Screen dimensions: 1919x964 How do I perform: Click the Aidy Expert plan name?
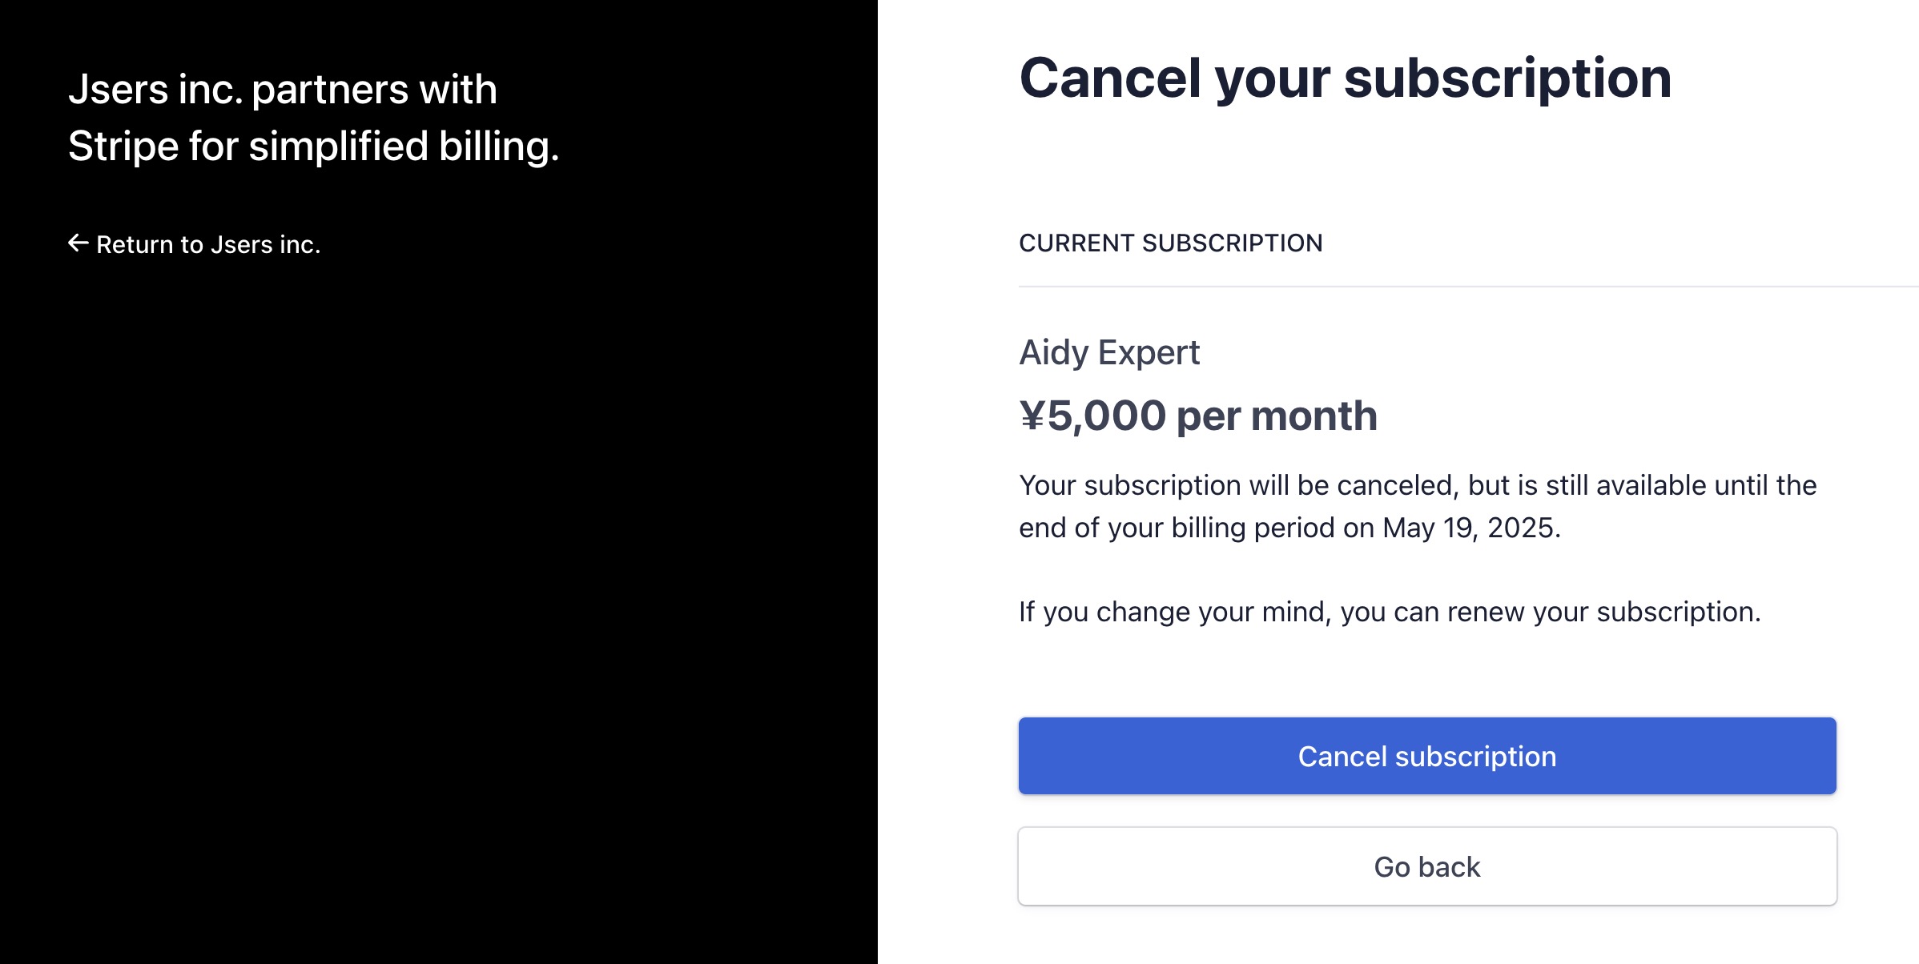pyautogui.click(x=1109, y=353)
